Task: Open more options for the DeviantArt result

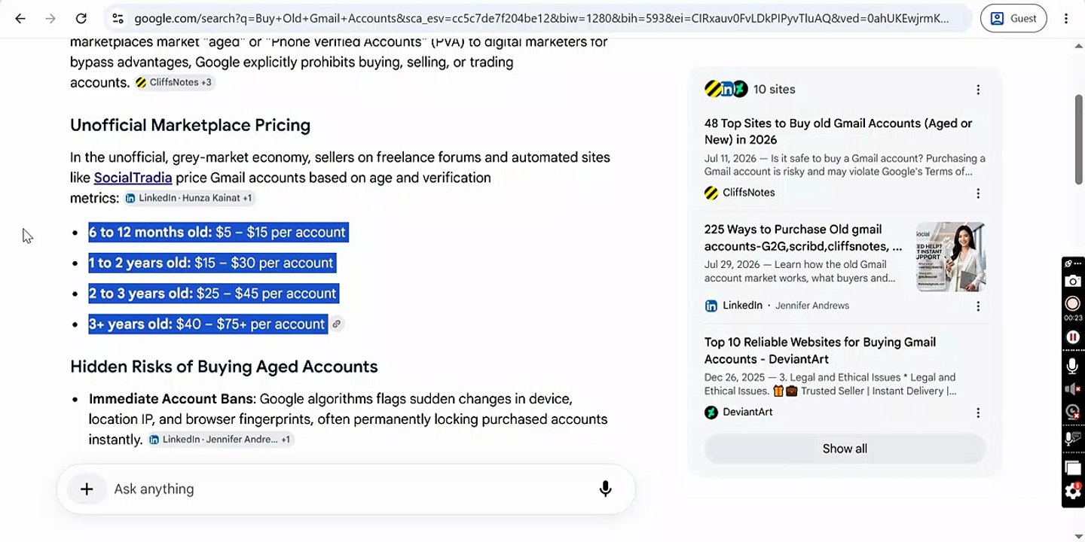Action: tap(978, 413)
